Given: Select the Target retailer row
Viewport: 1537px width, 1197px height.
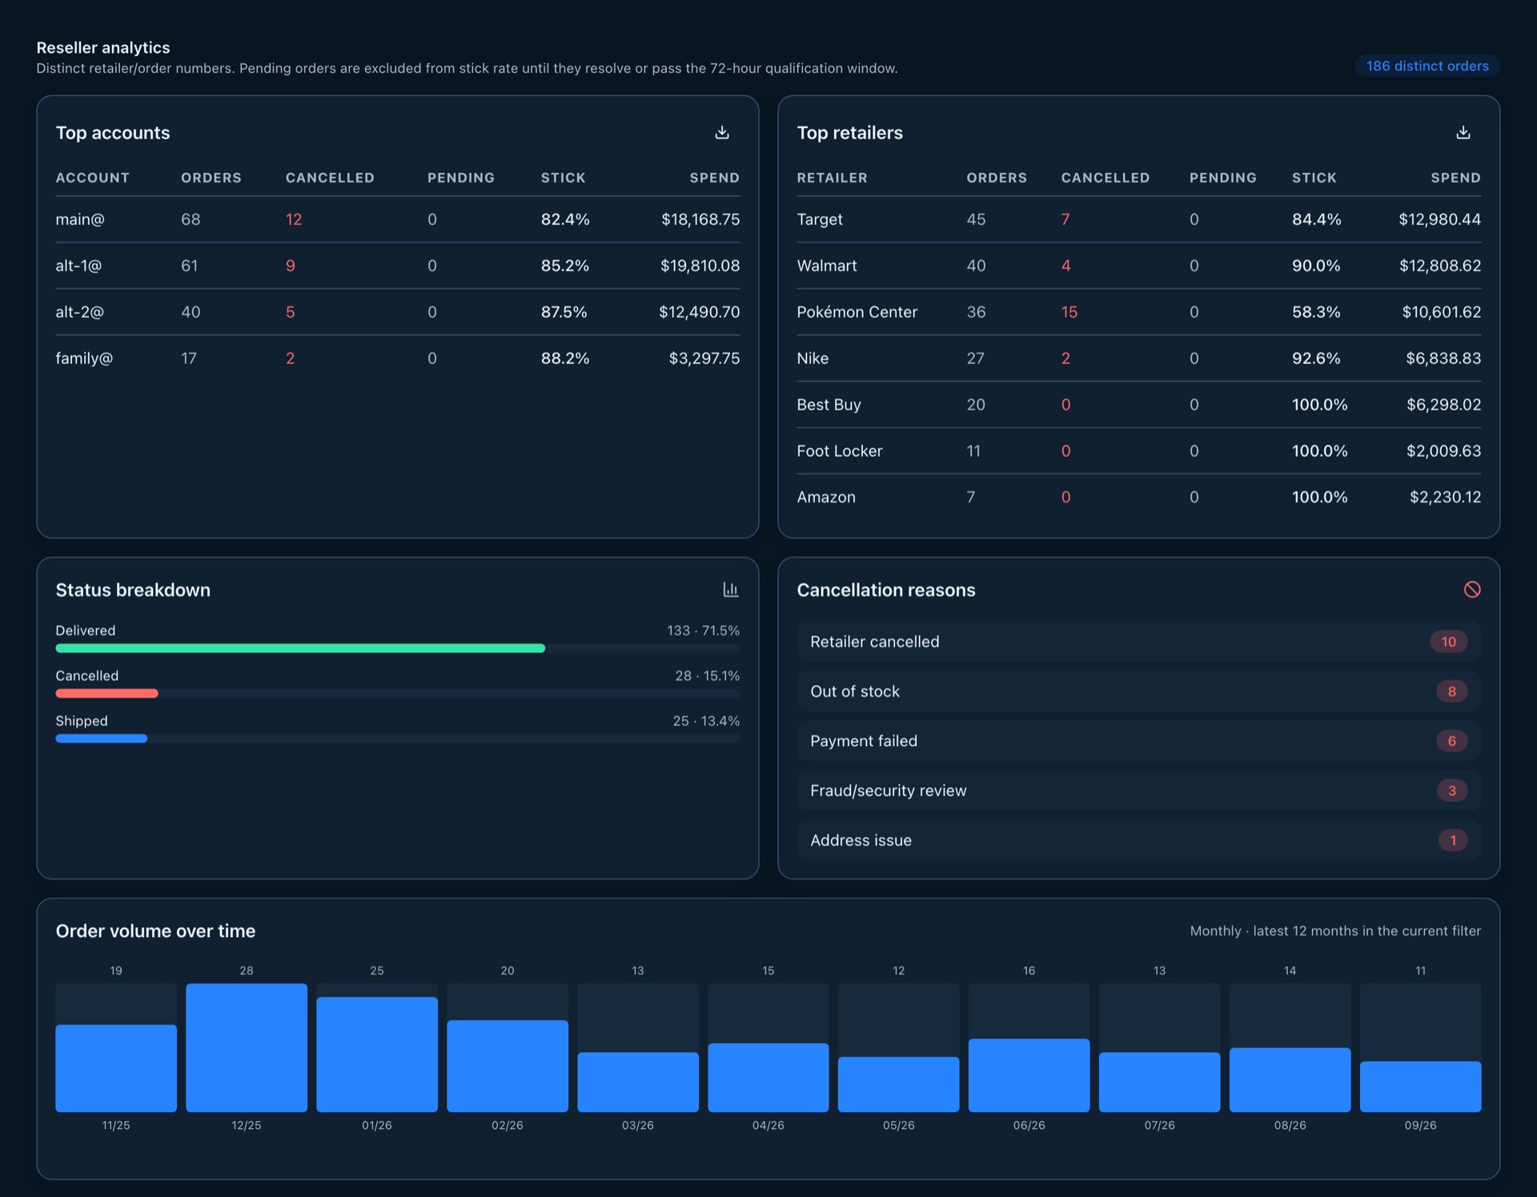Looking at the screenshot, I should (1139, 219).
